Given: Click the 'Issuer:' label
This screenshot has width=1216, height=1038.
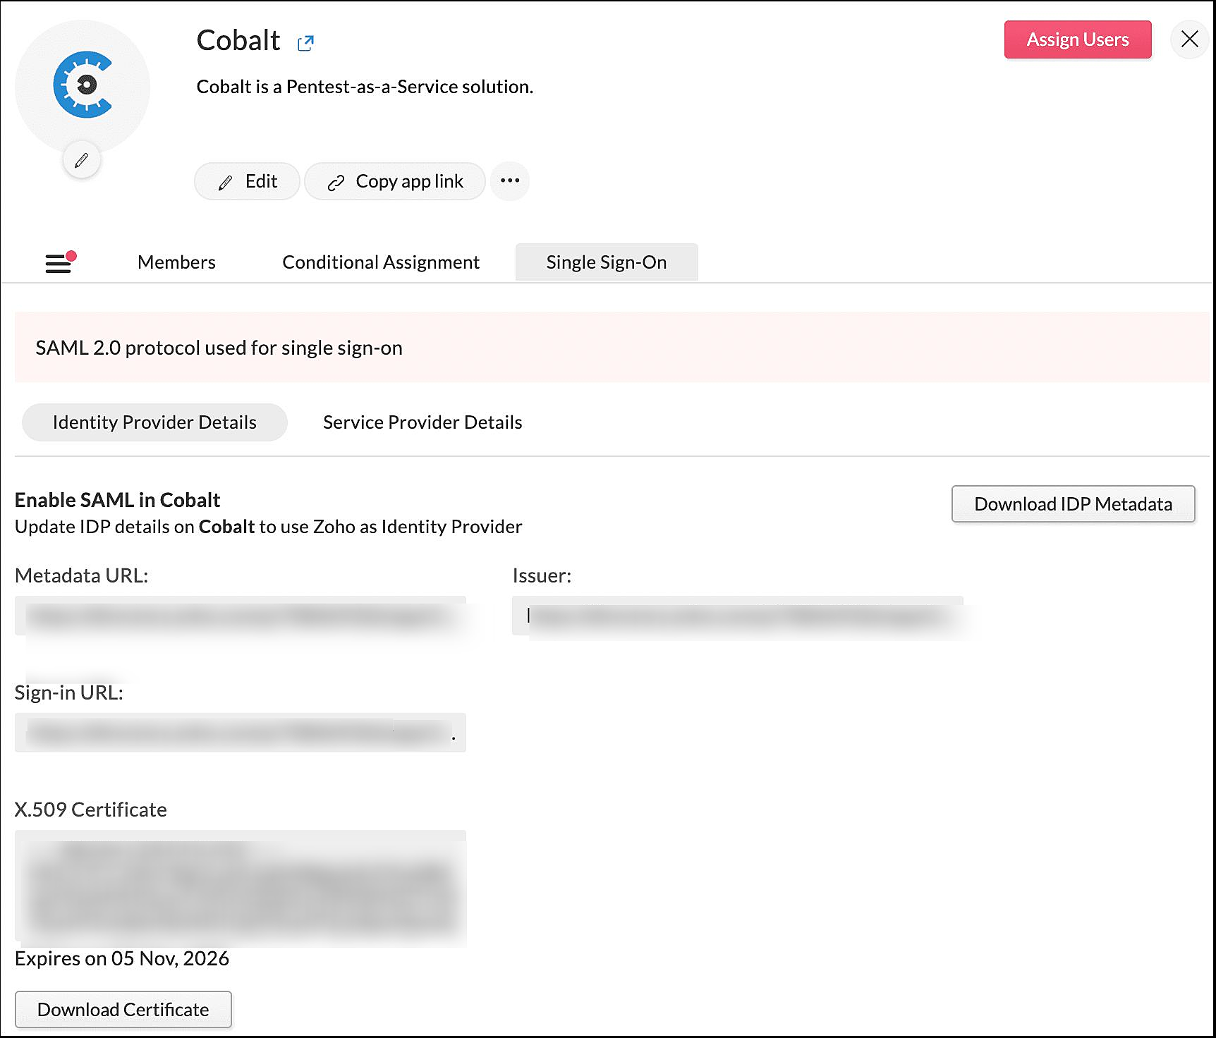Looking at the screenshot, I should coord(542,575).
